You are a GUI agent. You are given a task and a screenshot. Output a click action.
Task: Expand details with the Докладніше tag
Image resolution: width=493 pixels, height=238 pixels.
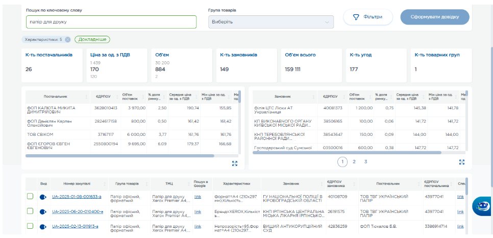(x=92, y=39)
